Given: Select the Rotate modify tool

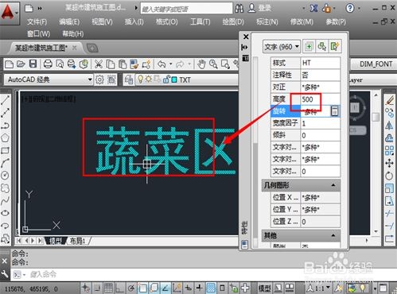Looking at the screenshot, I should 389,176.
